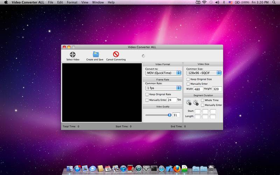Image resolution: width=280 pixels, height=175 pixels.
Task: Click the Create and Save toolbar label
Action: click(x=95, y=59)
